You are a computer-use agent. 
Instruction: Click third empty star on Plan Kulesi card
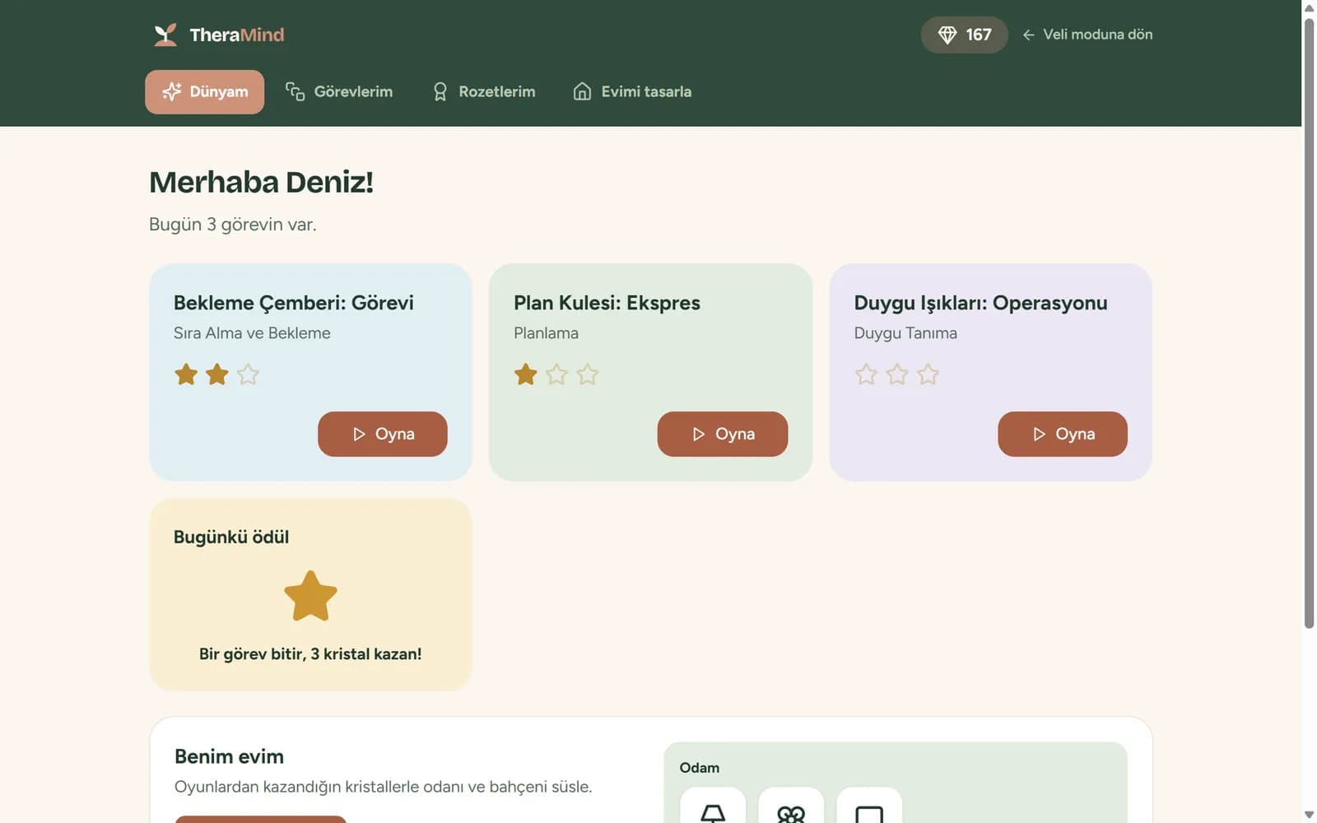(588, 374)
